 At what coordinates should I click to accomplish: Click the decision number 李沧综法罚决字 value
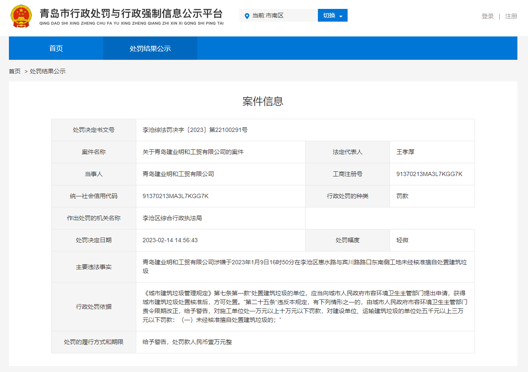pos(195,130)
